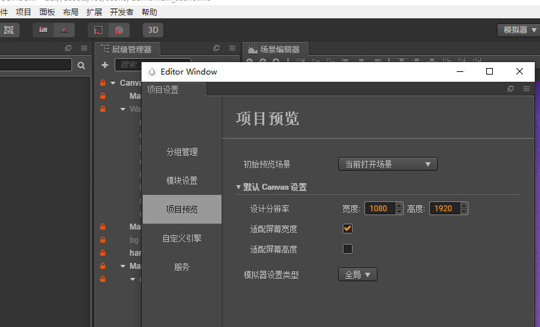Pop out the 层级管理器 panel
This screenshot has width=540, height=327.
tap(216, 48)
